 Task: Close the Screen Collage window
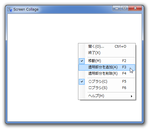tap(135, 8)
